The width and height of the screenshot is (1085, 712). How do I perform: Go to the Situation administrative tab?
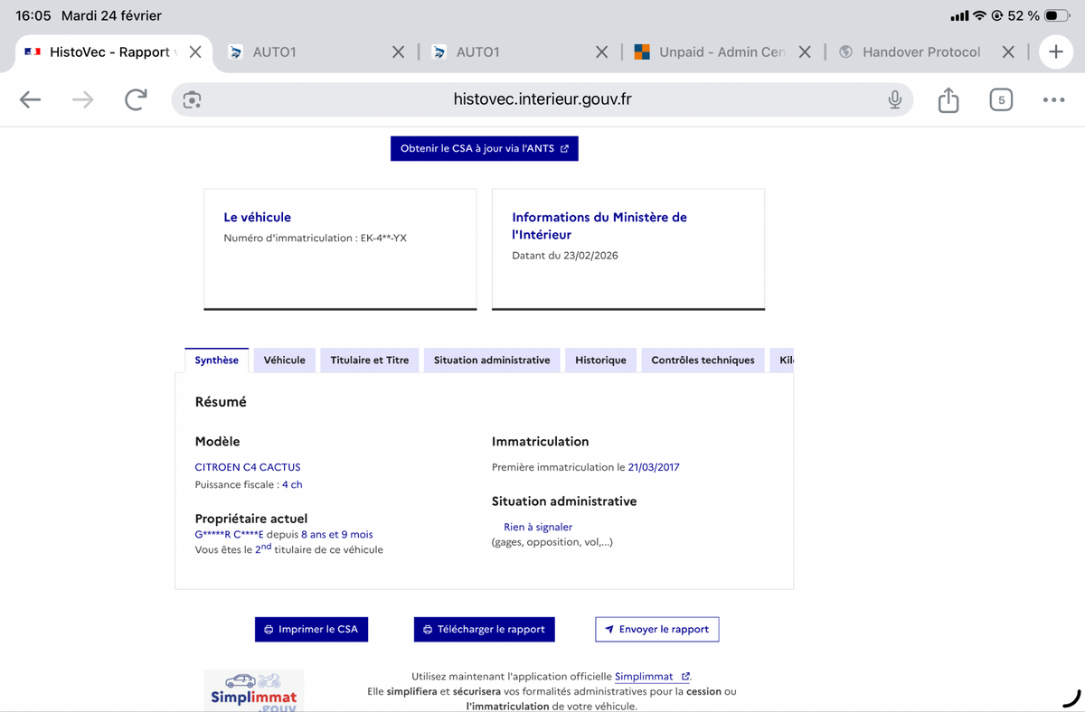click(x=491, y=361)
